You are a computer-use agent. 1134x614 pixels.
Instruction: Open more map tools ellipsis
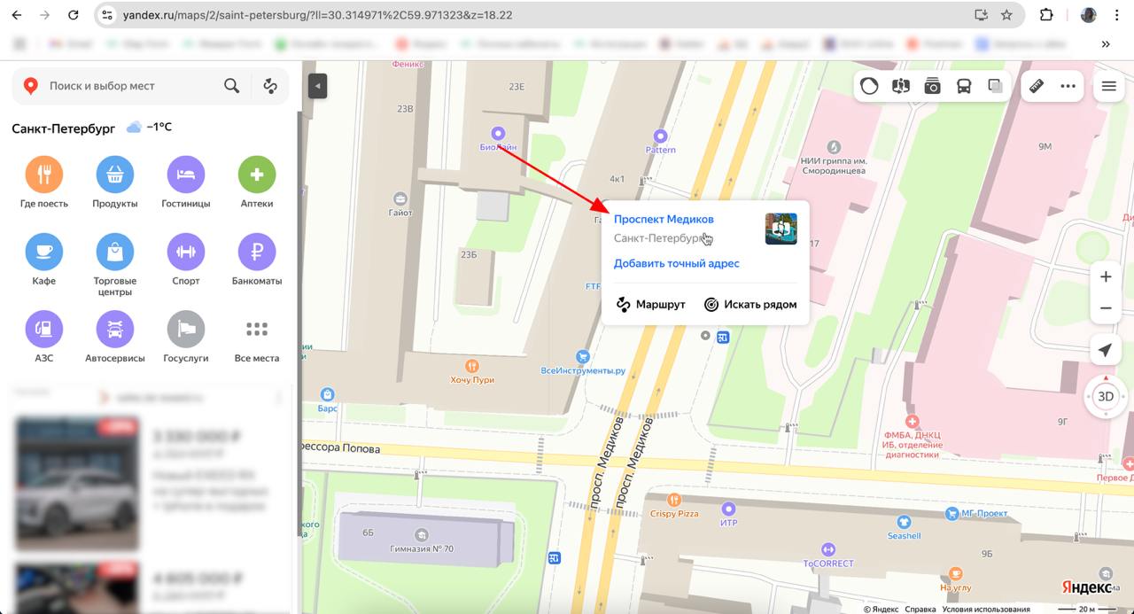(x=1068, y=86)
